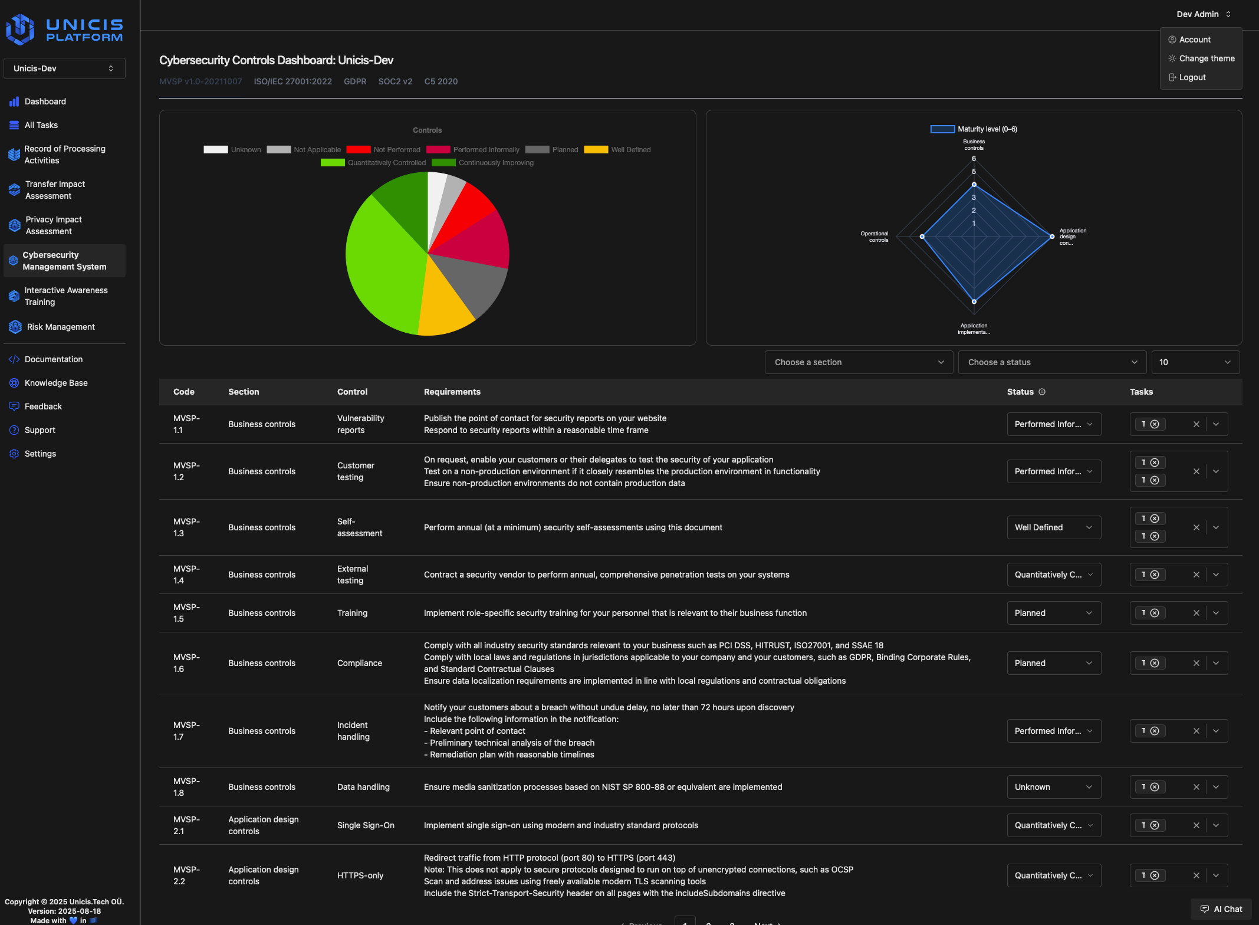Open the Choose a status dropdown
This screenshot has height=925, width=1259.
pyautogui.click(x=1051, y=362)
